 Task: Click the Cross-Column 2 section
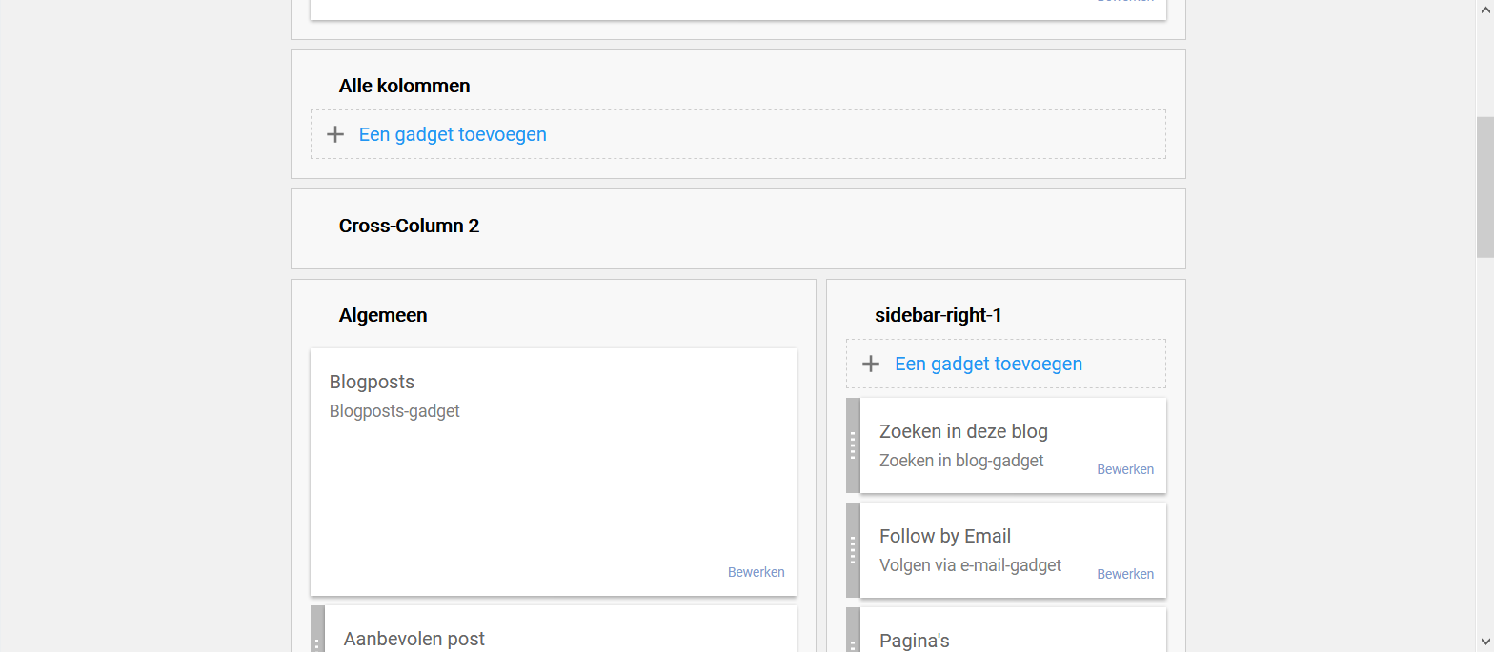(x=738, y=228)
